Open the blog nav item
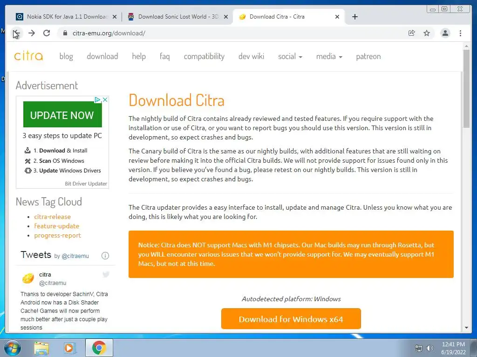This screenshot has width=477, height=357. (66, 56)
